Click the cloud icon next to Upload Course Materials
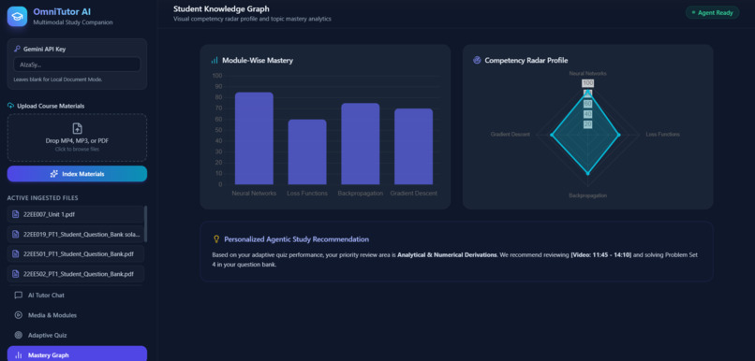755x361 pixels. (10, 106)
